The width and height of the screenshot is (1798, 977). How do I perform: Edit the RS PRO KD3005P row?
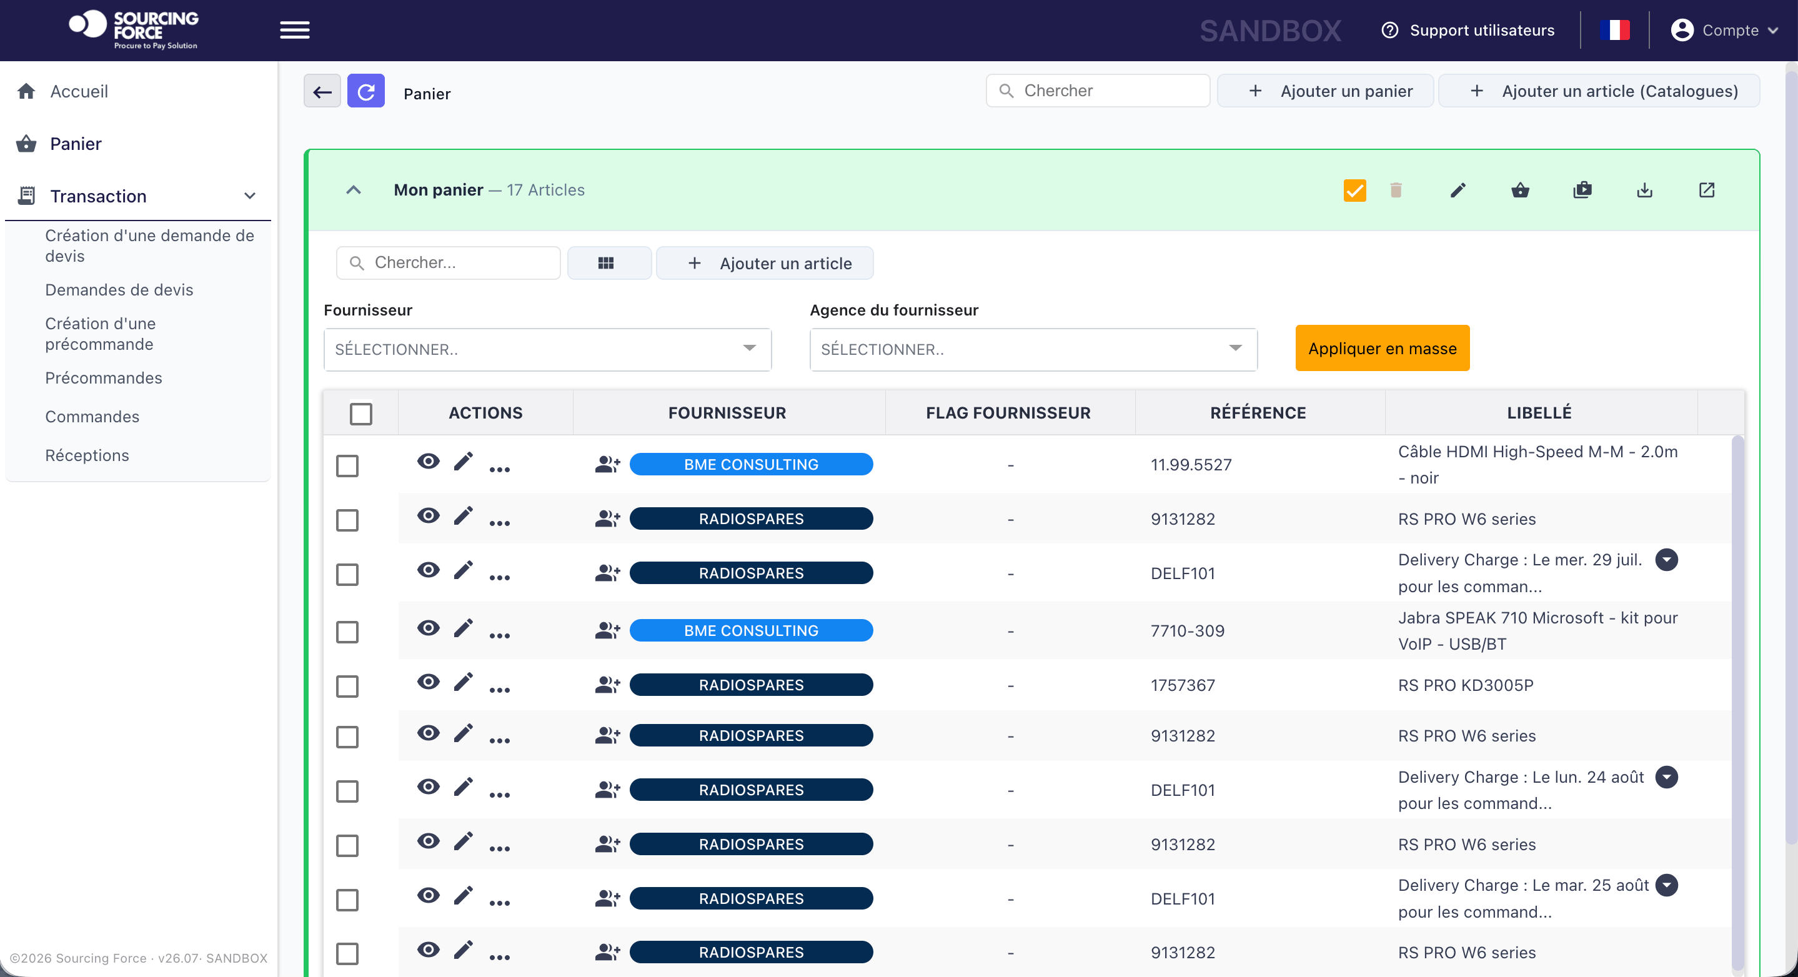(x=464, y=682)
